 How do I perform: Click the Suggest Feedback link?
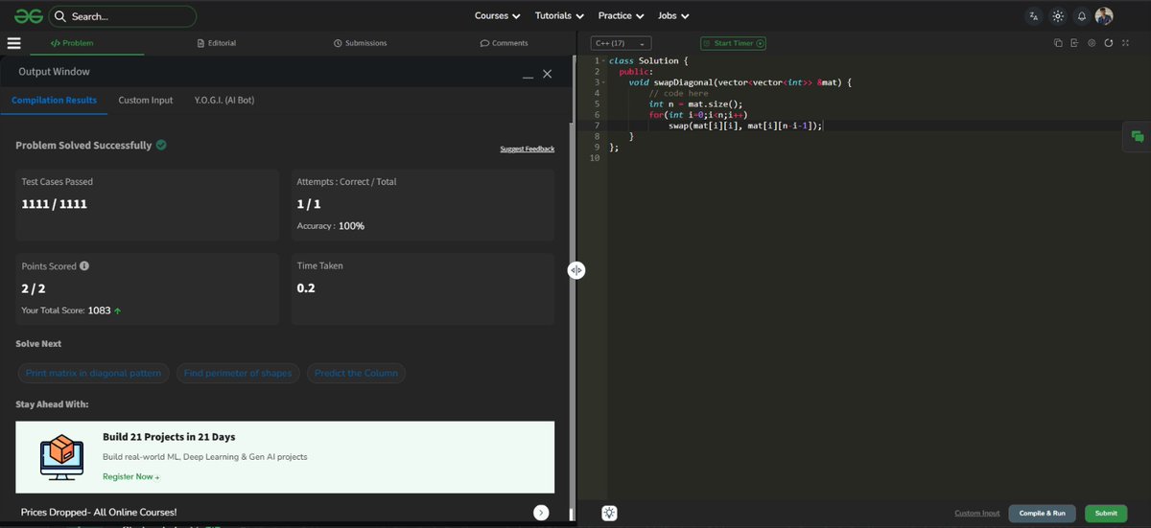pos(527,149)
